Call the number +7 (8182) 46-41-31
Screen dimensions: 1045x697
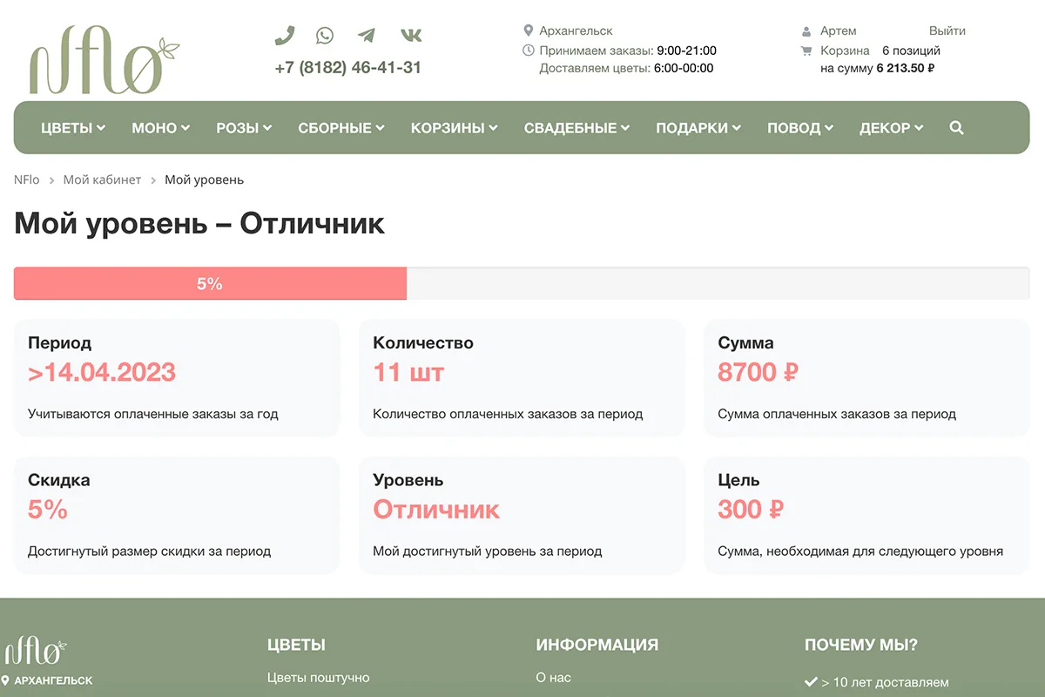coord(347,67)
